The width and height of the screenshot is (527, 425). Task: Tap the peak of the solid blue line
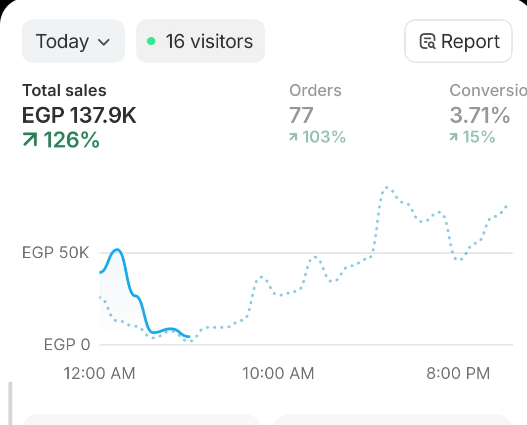(x=117, y=250)
